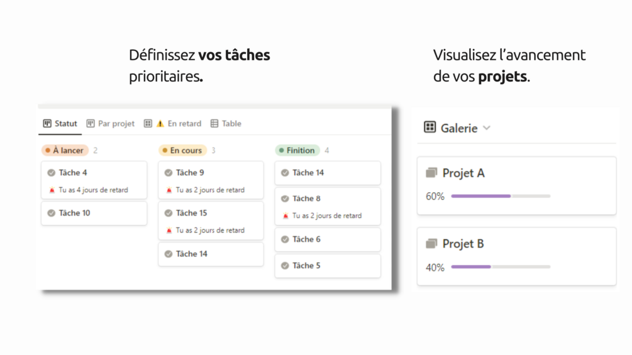The height and width of the screenshot is (355, 632).
Task: Click the red alert icon under Tâche 4
Action: (52, 190)
